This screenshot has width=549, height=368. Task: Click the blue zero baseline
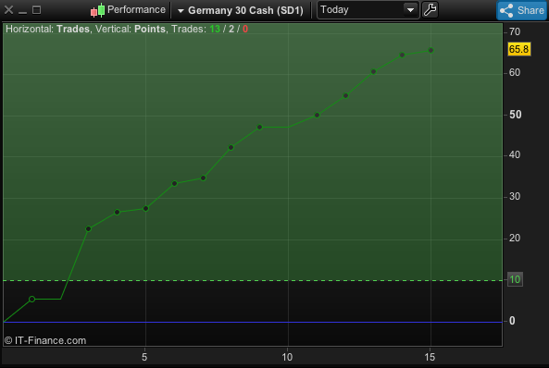pyautogui.click(x=253, y=322)
